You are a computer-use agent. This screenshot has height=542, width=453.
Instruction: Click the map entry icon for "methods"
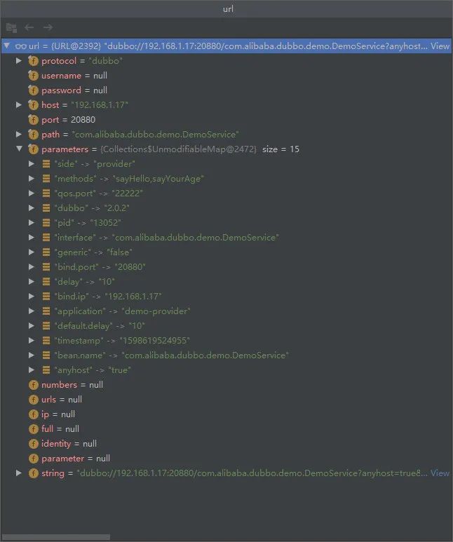point(46,178)
